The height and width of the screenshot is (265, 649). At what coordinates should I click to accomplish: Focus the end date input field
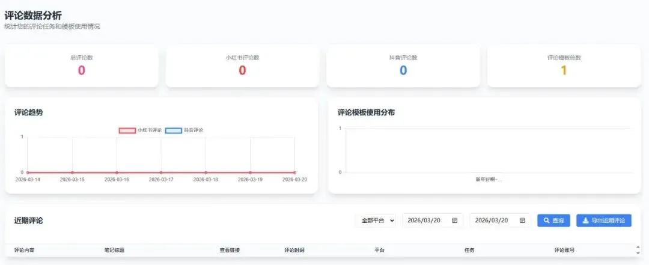(x=500, y=221)
